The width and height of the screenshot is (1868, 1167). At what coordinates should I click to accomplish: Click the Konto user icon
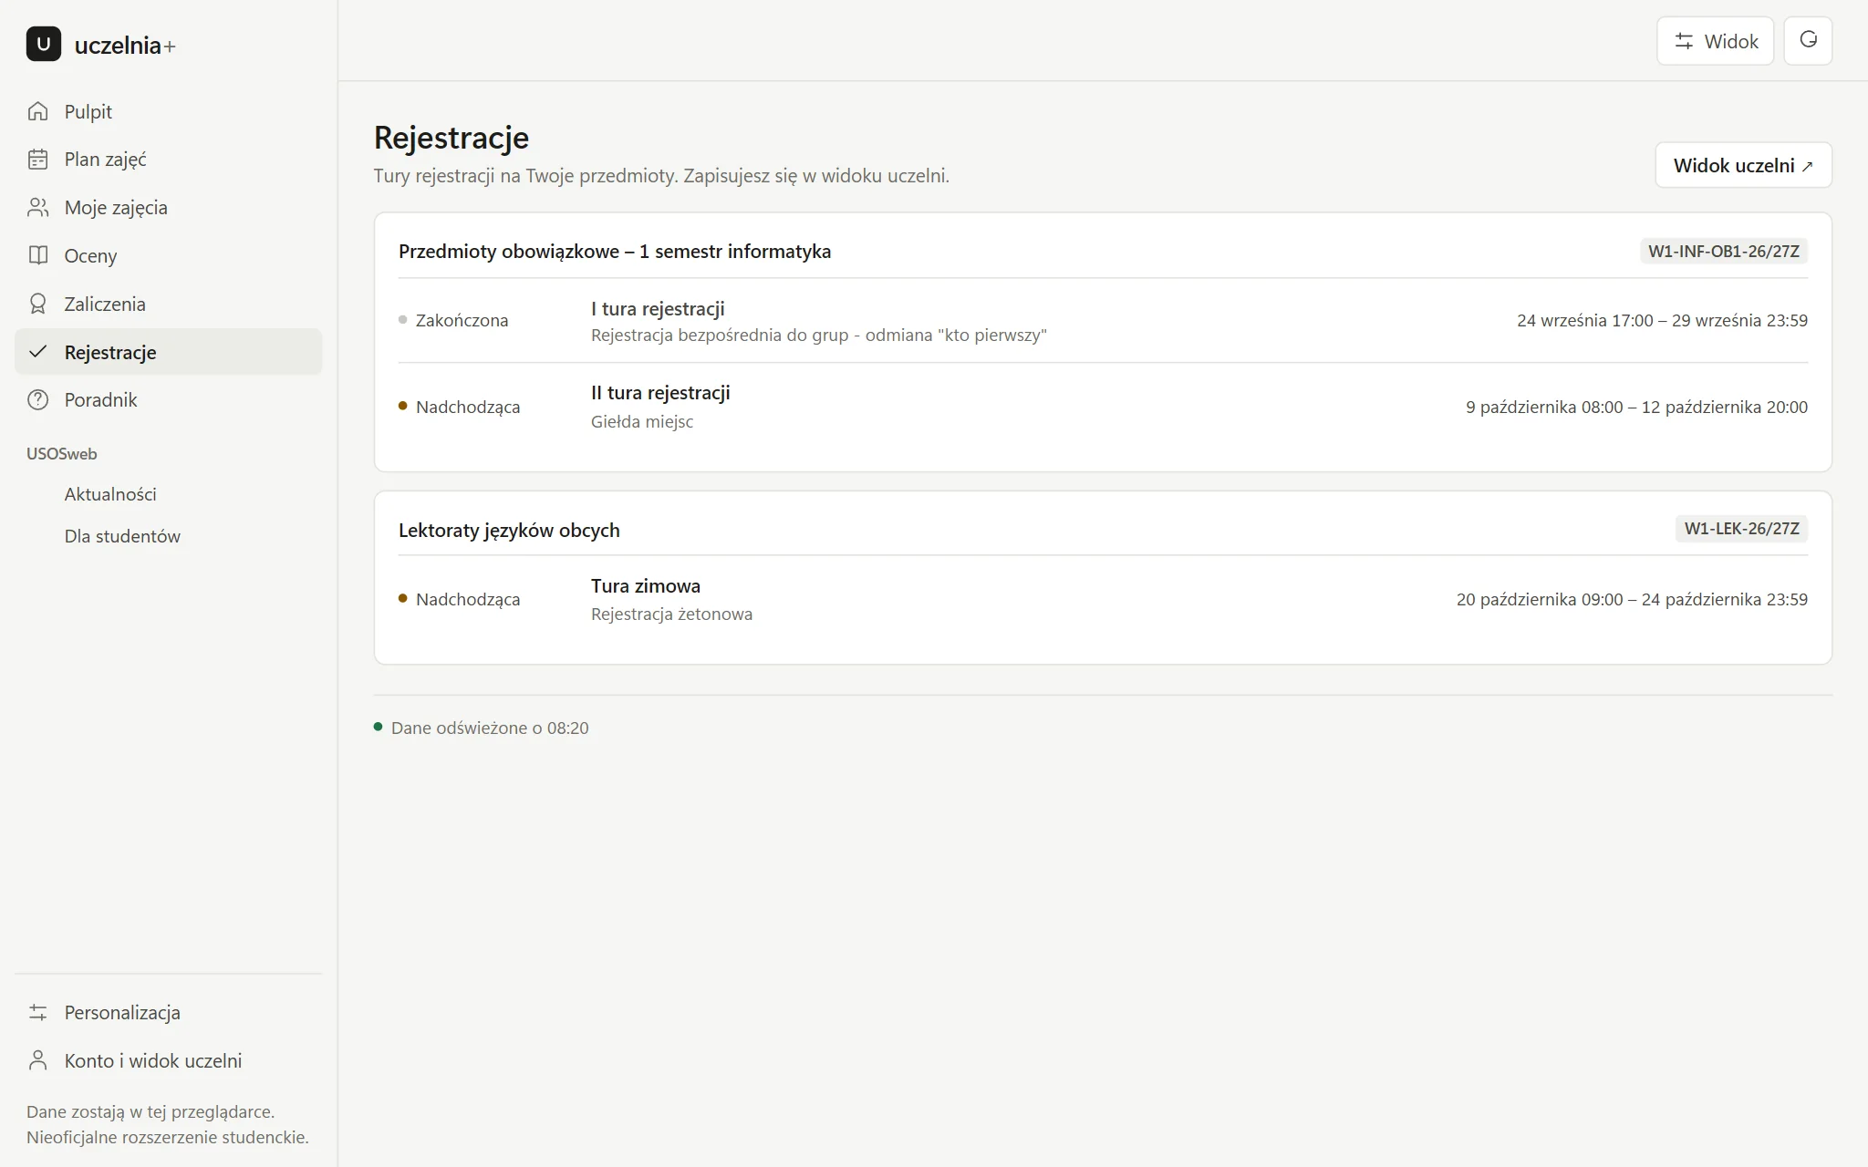37,1060
